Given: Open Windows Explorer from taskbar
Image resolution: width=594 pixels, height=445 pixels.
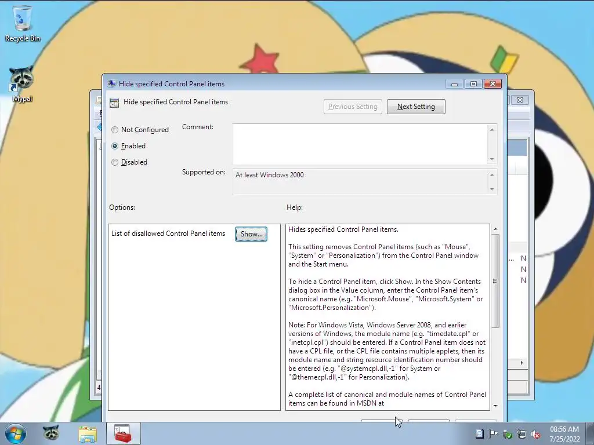Looking at the screenshot, I should (88, 433).
